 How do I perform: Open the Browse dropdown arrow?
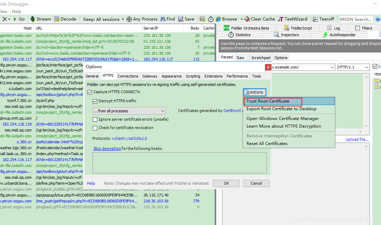coord(242,19)
